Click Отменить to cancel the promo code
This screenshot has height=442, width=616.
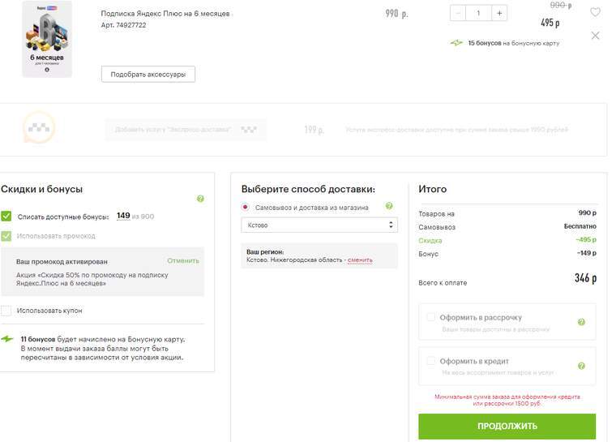183,260
